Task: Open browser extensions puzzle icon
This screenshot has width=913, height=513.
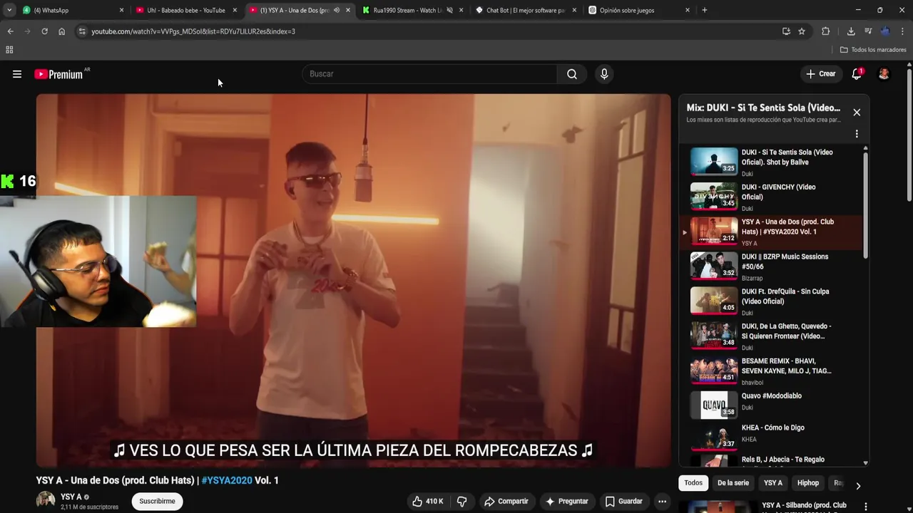Action: pos(826,31)
